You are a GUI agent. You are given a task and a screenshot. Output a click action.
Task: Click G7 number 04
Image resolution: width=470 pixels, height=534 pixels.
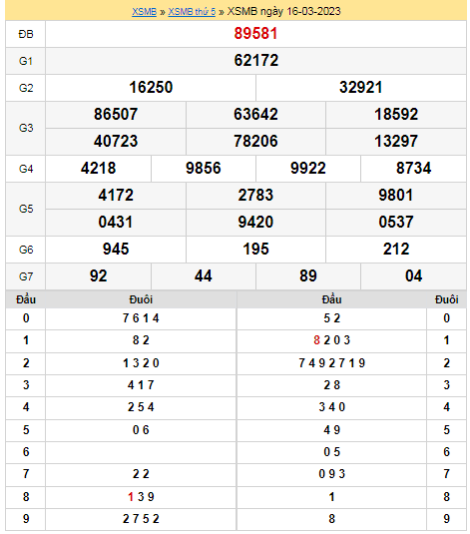click(413, 275)
